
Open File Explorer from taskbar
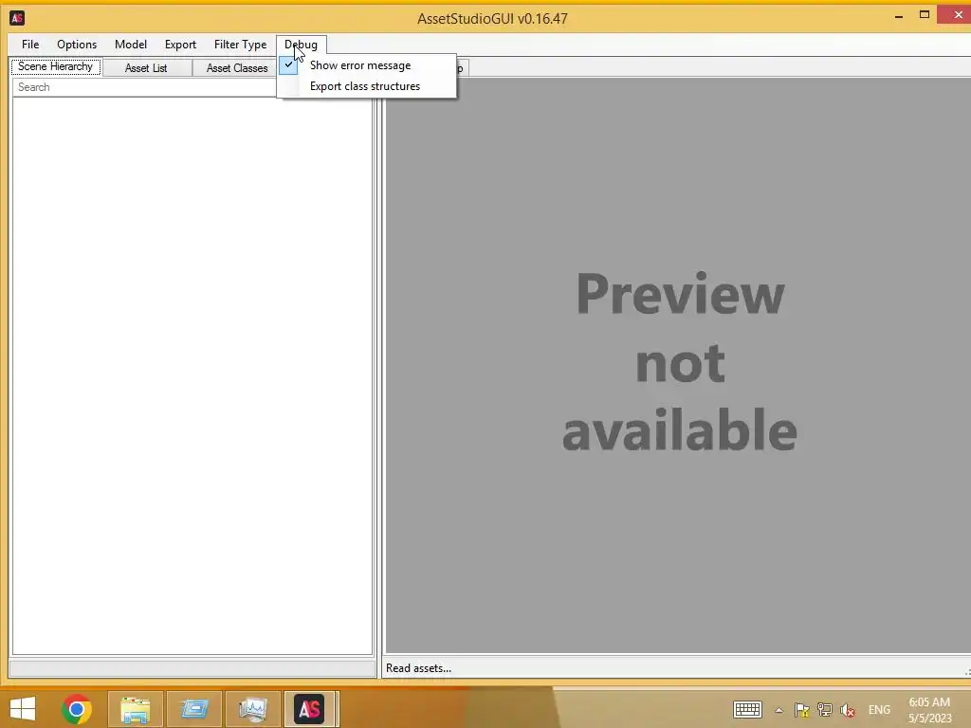tap(136, 709)
